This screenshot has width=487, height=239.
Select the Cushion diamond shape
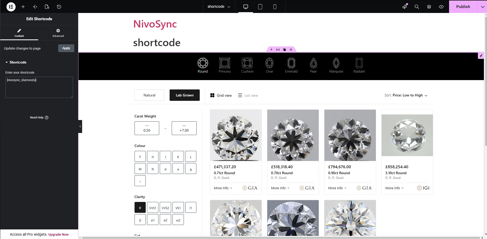(x=247, y=65)
